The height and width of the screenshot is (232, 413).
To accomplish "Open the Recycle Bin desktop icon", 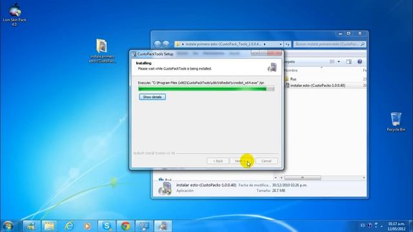I will click(396, 122).
